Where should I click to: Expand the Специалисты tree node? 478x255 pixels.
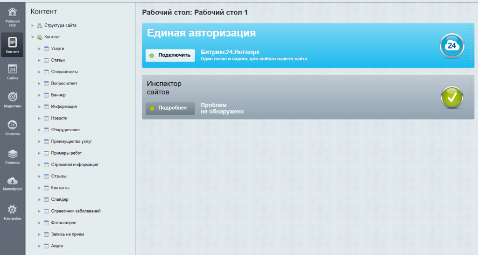39,72
